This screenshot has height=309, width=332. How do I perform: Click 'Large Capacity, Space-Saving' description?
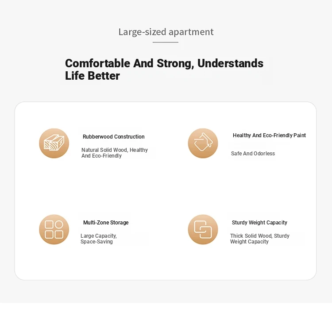coord(99,239)
